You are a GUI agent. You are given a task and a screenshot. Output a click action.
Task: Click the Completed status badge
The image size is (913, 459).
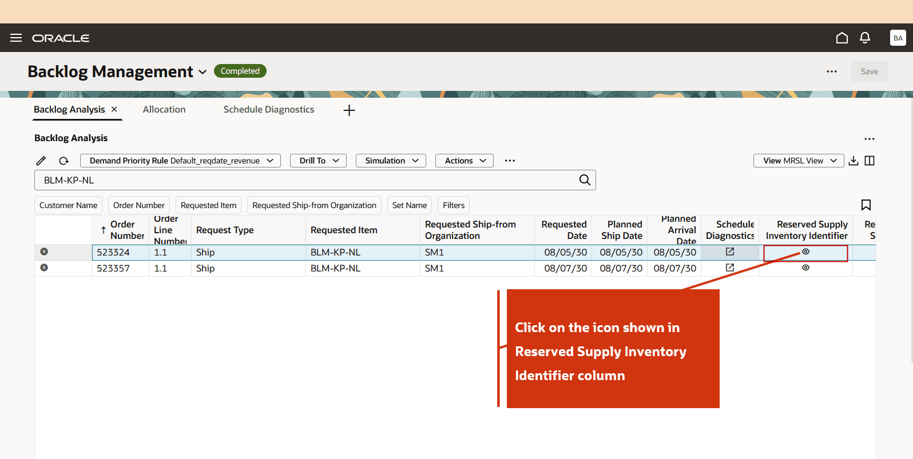240,71
